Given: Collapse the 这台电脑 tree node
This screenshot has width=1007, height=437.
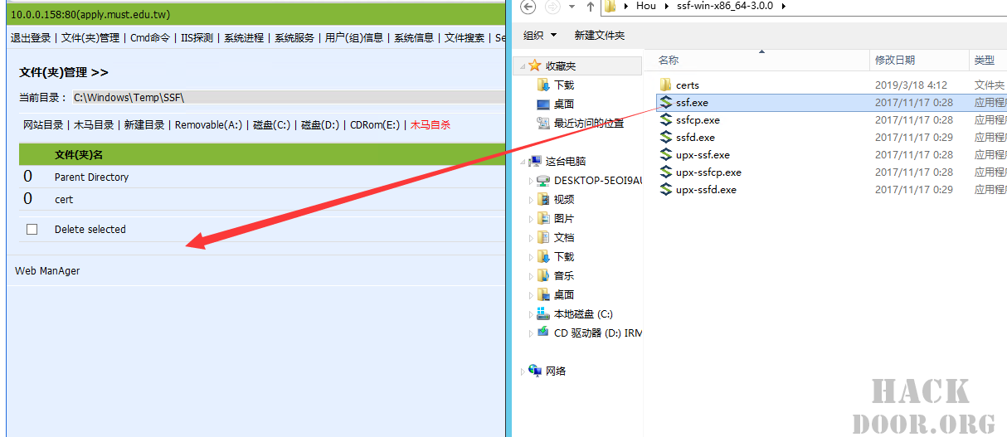Looking at the screenshot, I should coord(521,162).
